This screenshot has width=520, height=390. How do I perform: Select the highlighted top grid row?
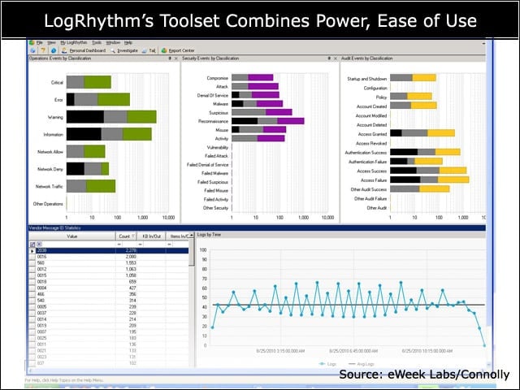[x=109, y=251]
